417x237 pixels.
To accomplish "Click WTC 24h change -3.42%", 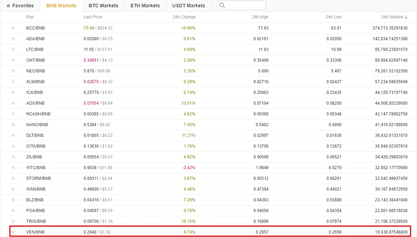I will [189, 168].
